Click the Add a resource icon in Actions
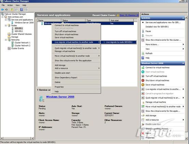The width and height of the screenshot is (189, 144). (x=143, y=120)
